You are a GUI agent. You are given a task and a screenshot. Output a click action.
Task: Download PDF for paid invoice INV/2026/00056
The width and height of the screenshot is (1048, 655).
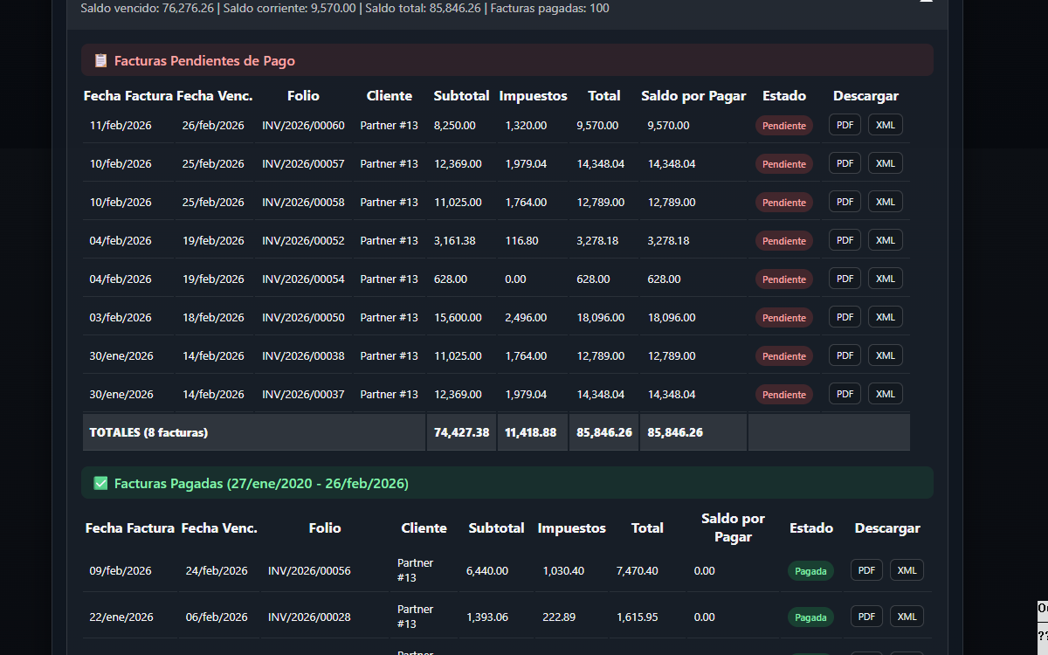[x=866, y=570]
